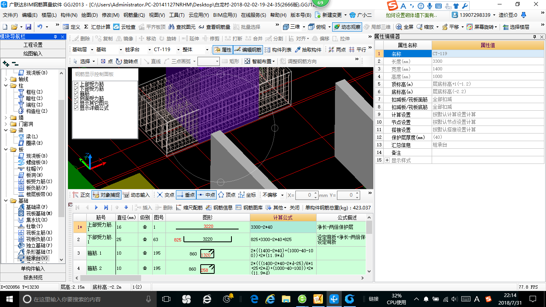Open the BIM应用(I) menu
This screenshot has width=546, height=307.
(x=225, y=15)
